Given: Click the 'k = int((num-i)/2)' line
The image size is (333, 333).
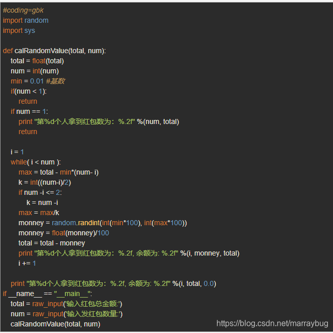Looking at the screenshot, I should pos(45,182).
